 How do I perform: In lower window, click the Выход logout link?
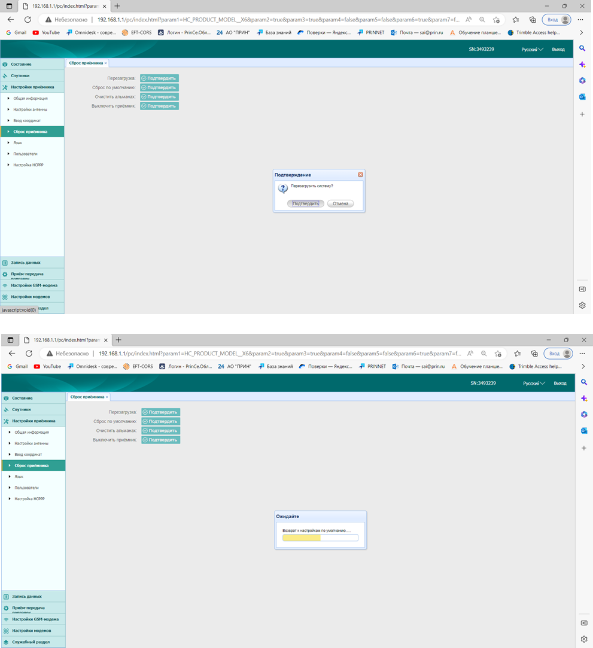tap(560, 383)
